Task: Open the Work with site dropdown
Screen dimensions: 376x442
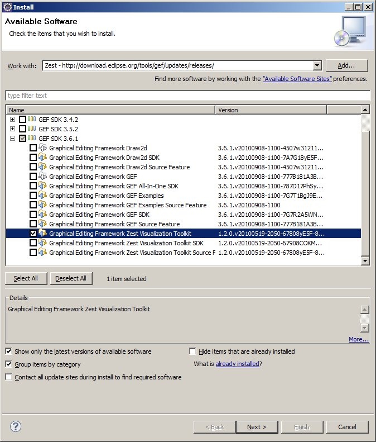Action: point(317,65)
